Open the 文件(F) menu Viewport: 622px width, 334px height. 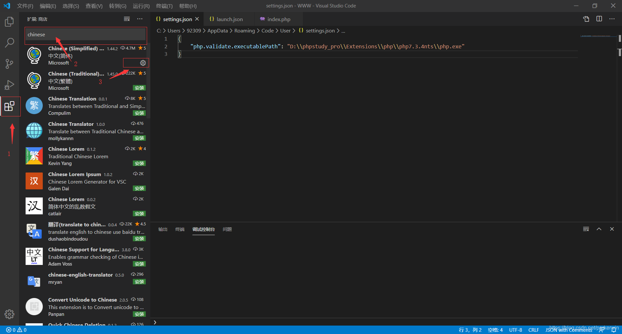point(25,6)
